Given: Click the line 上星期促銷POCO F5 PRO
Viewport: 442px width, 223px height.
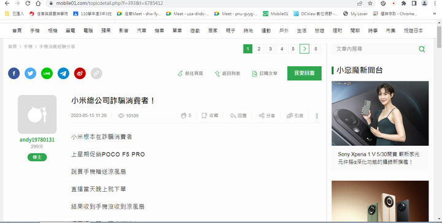Looking at the screenshot, I should pyautogui.click(x=108, y=154).
